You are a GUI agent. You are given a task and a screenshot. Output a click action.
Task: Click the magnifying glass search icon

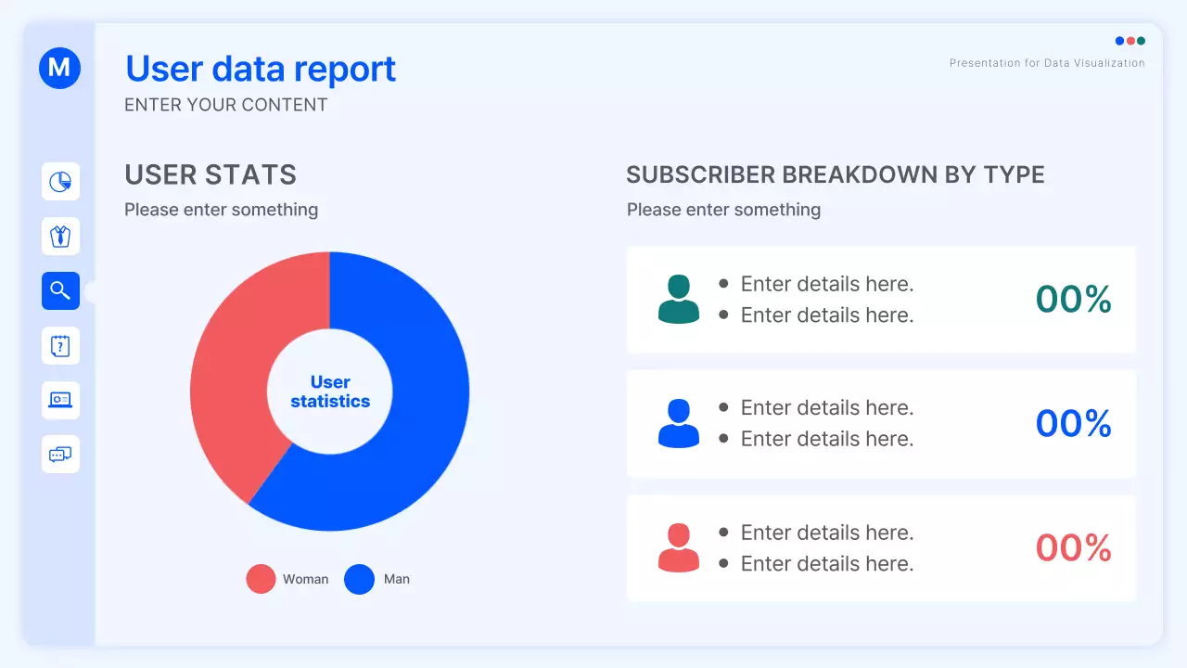click(x=60, y=290)
